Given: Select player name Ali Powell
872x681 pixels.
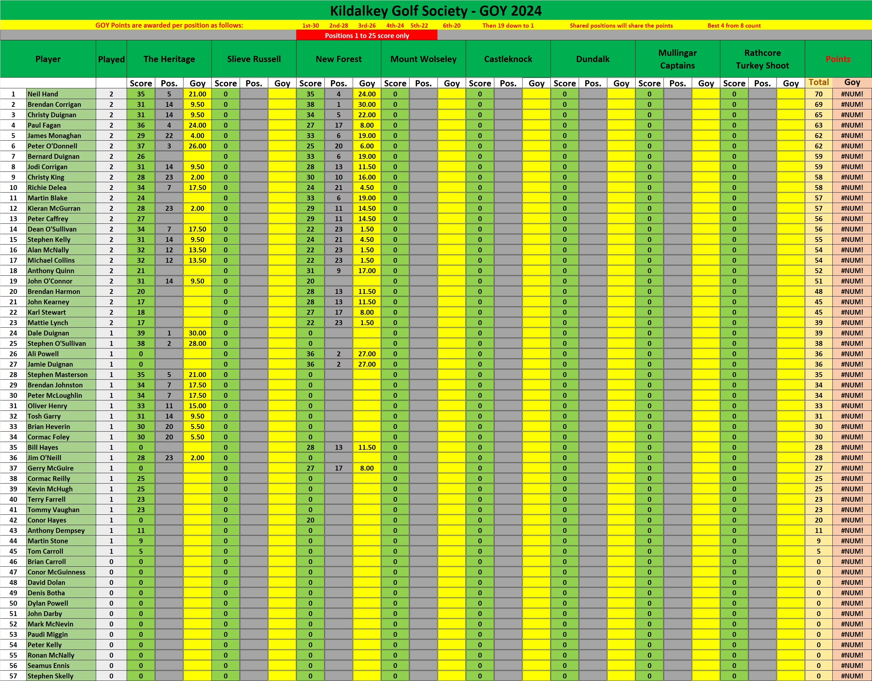Looking at the screenshot, I should coord(61,354).
